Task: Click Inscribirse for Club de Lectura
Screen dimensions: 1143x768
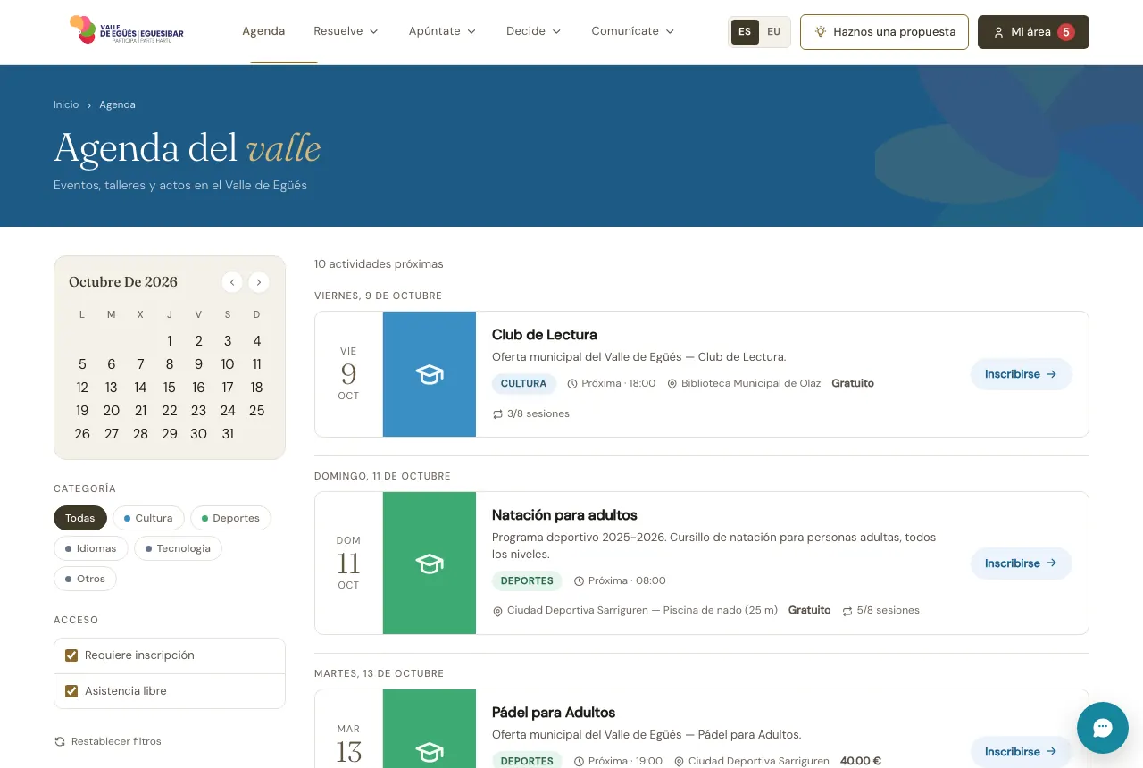Action: coord(1021,374)
